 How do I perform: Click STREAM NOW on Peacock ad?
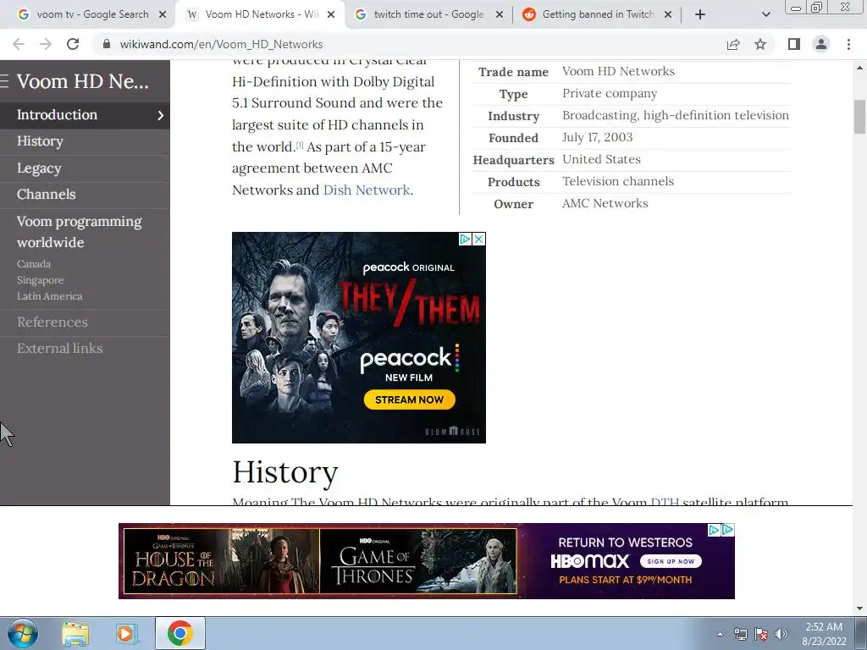point(409,399)
